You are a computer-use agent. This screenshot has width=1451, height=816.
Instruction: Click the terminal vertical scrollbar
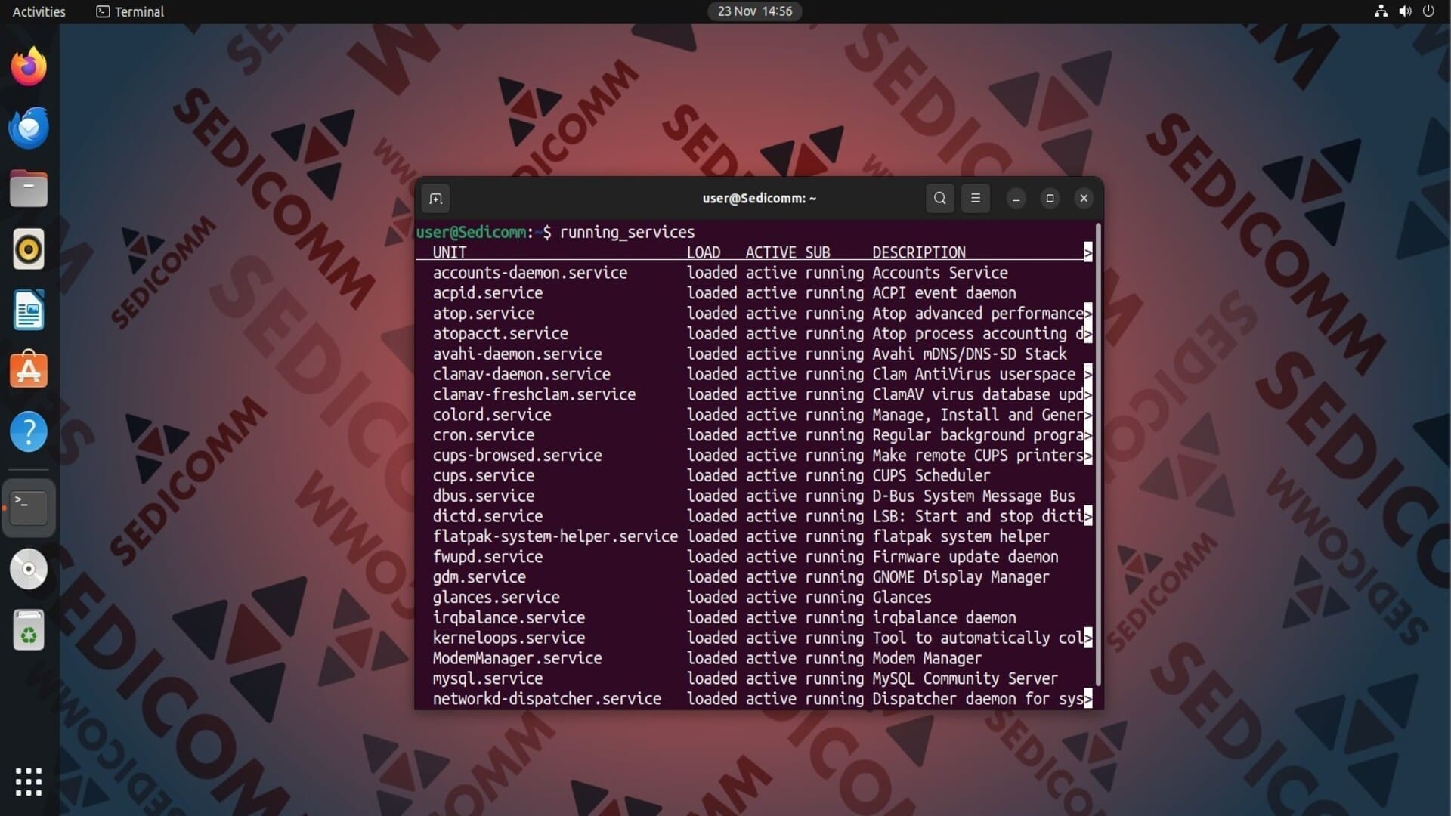1098,453
